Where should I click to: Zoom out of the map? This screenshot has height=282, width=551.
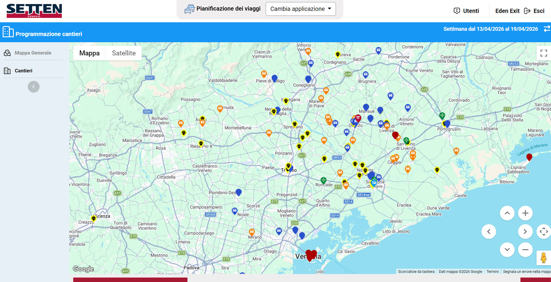click(525, 249)
